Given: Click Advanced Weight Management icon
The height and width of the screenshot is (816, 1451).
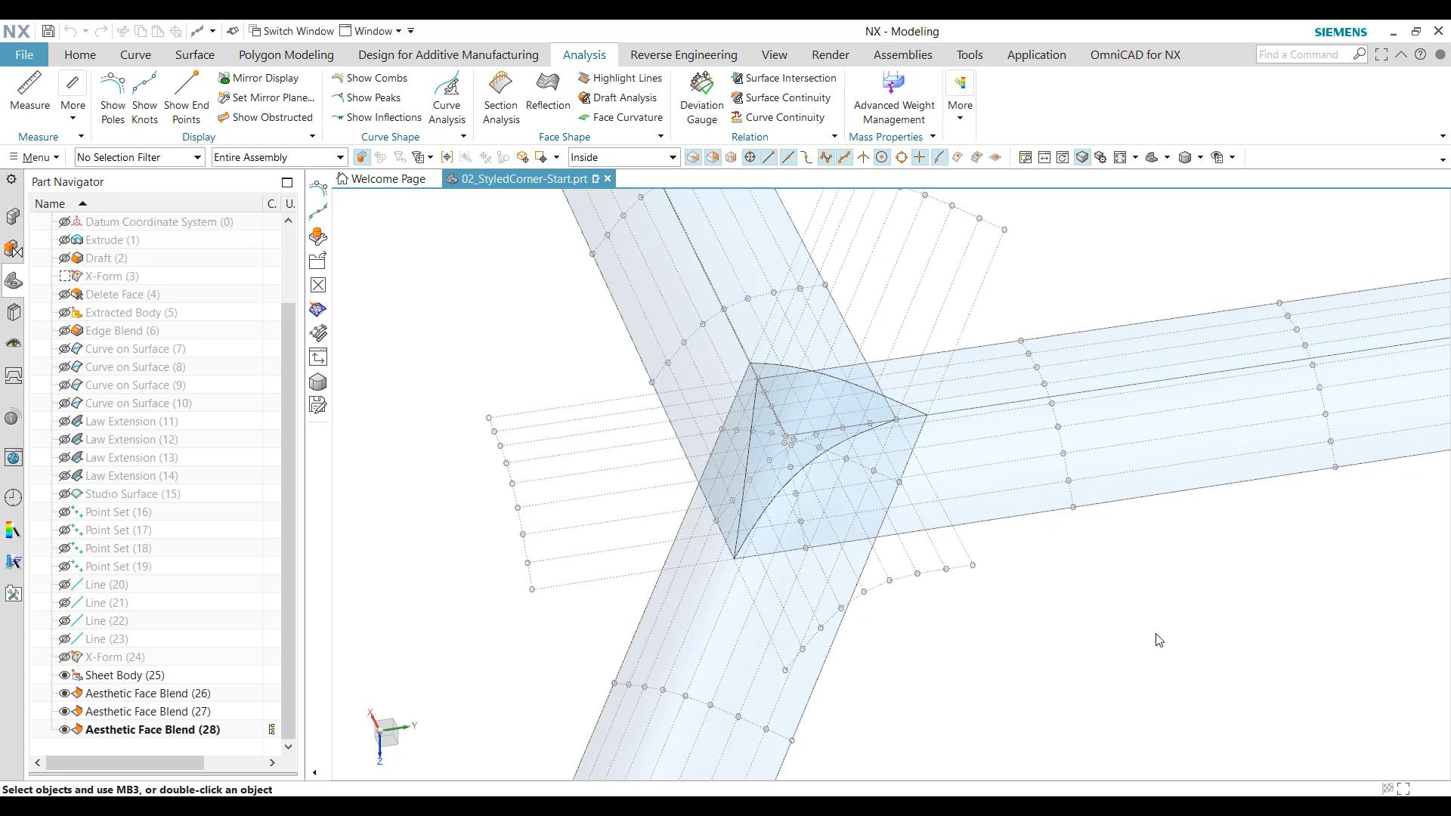Looking at the screenshot, I should [x=893, y=84].
